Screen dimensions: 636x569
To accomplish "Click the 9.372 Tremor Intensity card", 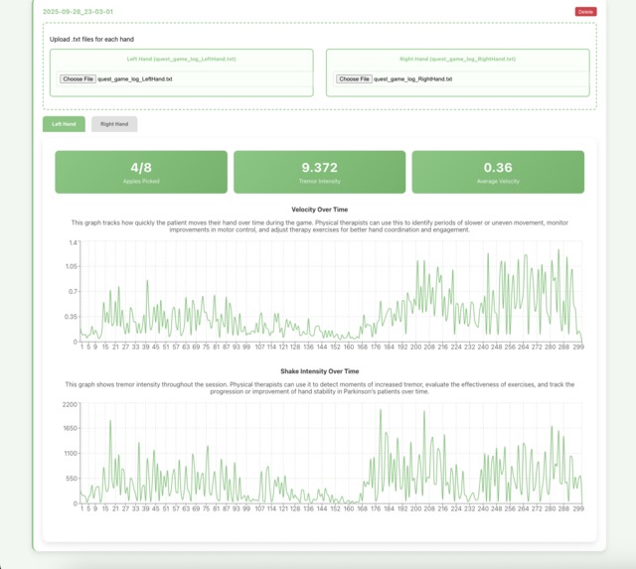I will pos(320,172).
